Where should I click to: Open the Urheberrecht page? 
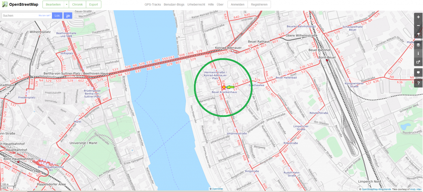coord(196,5)
